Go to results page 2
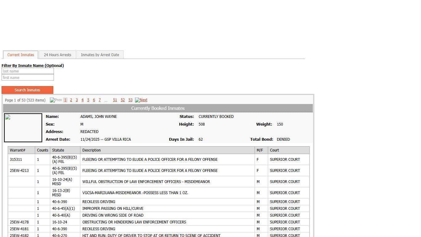This screenshot has width=421, height=237. pyautogui.click(x=71, y=100)
